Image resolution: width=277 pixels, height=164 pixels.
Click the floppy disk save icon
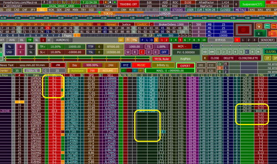tap(259, 26)
